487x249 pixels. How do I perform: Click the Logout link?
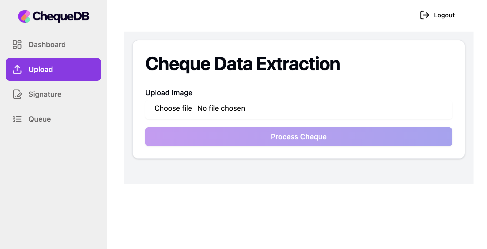(x=444, y=15)
